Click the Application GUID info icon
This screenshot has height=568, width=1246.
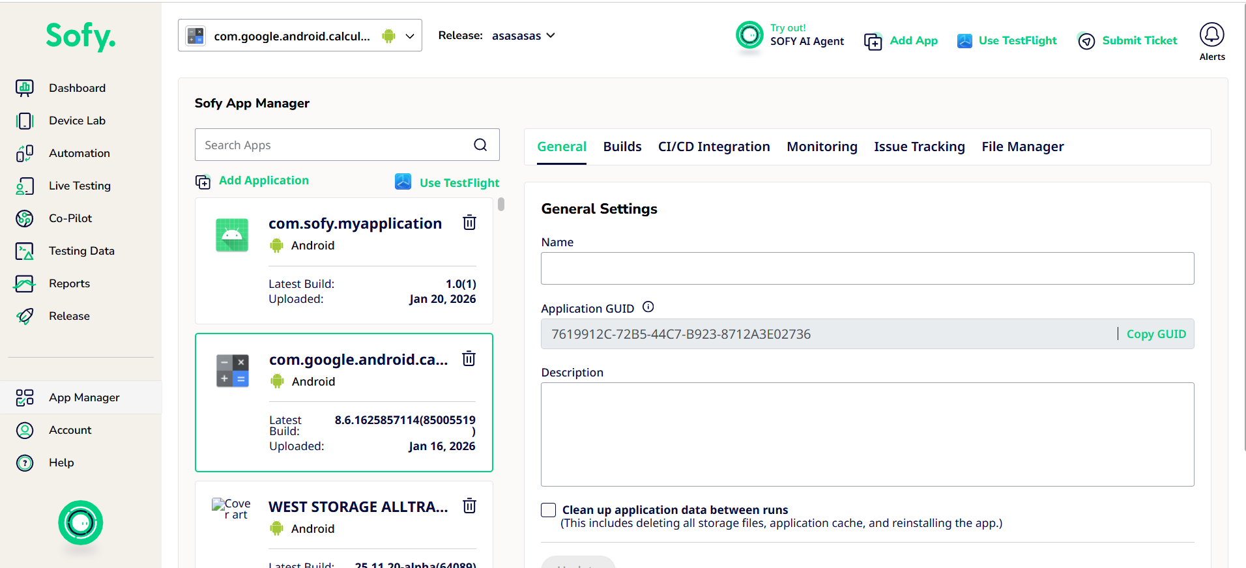tap(648, 307)
